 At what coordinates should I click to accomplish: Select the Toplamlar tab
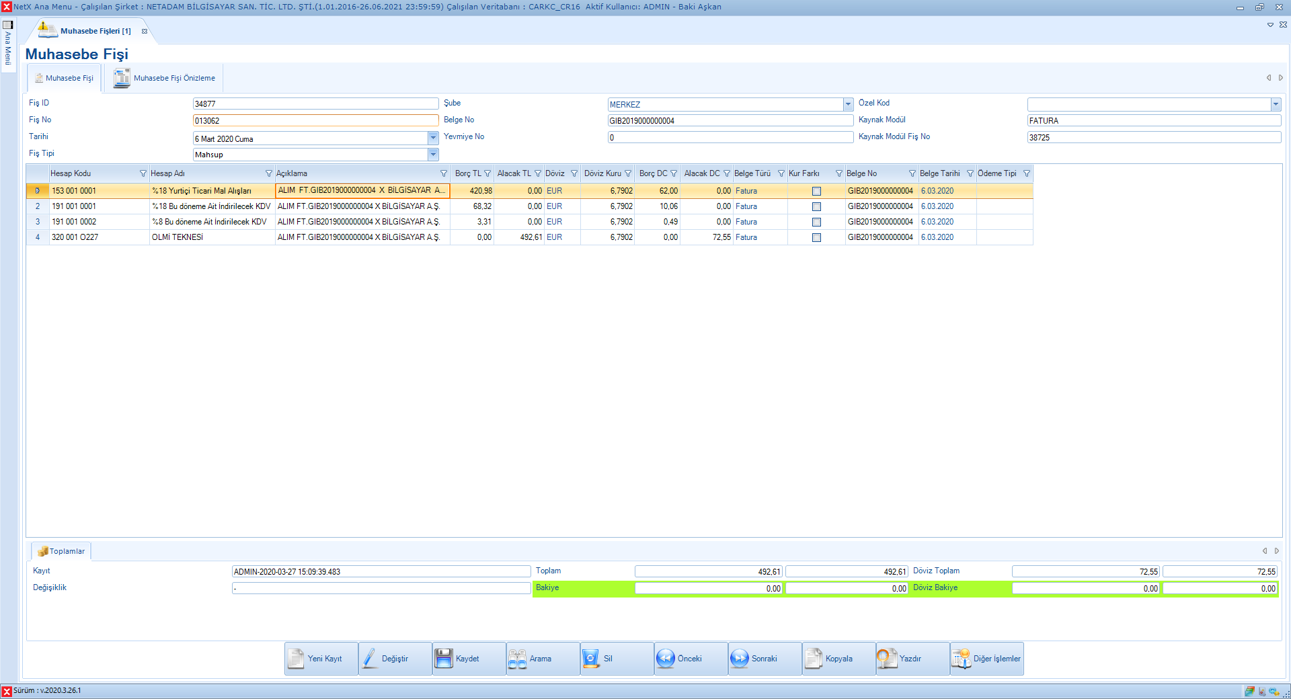[x=62, y=551]
